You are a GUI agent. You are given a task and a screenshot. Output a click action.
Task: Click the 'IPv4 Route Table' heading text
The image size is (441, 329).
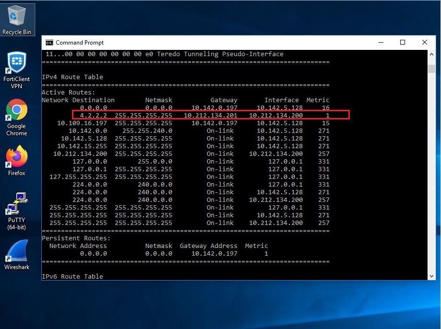(x=72, y=77)
